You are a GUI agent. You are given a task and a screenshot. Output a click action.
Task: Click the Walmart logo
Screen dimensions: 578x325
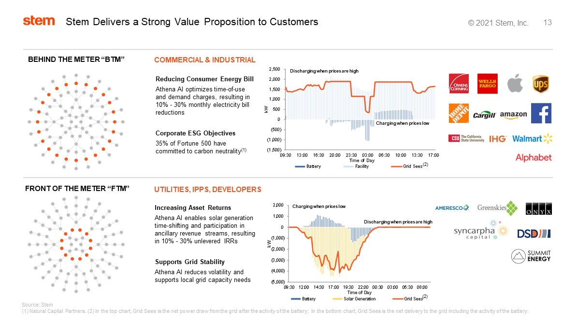(532, 139)
